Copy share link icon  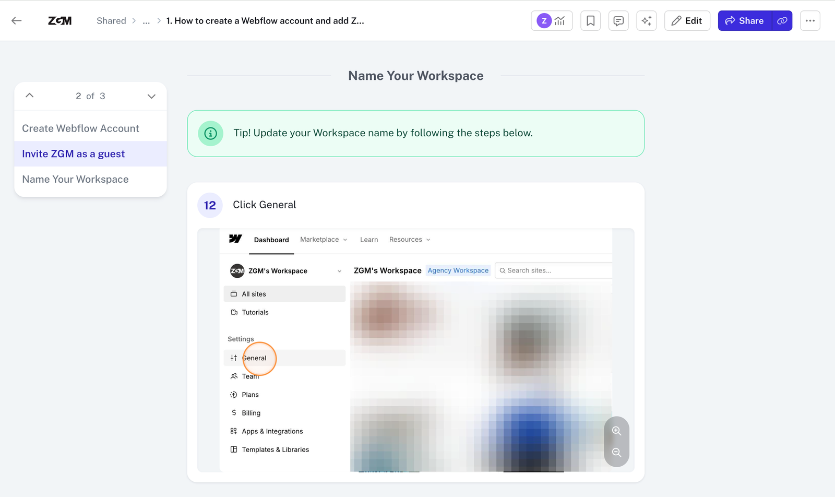tap(782, 21)
